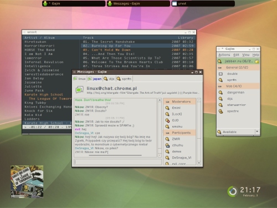This screenshot has width=277, height=208.
Task: Select artist Hiretsukan in urxvt
Action: pyautogui.click(x=35, y=42)
